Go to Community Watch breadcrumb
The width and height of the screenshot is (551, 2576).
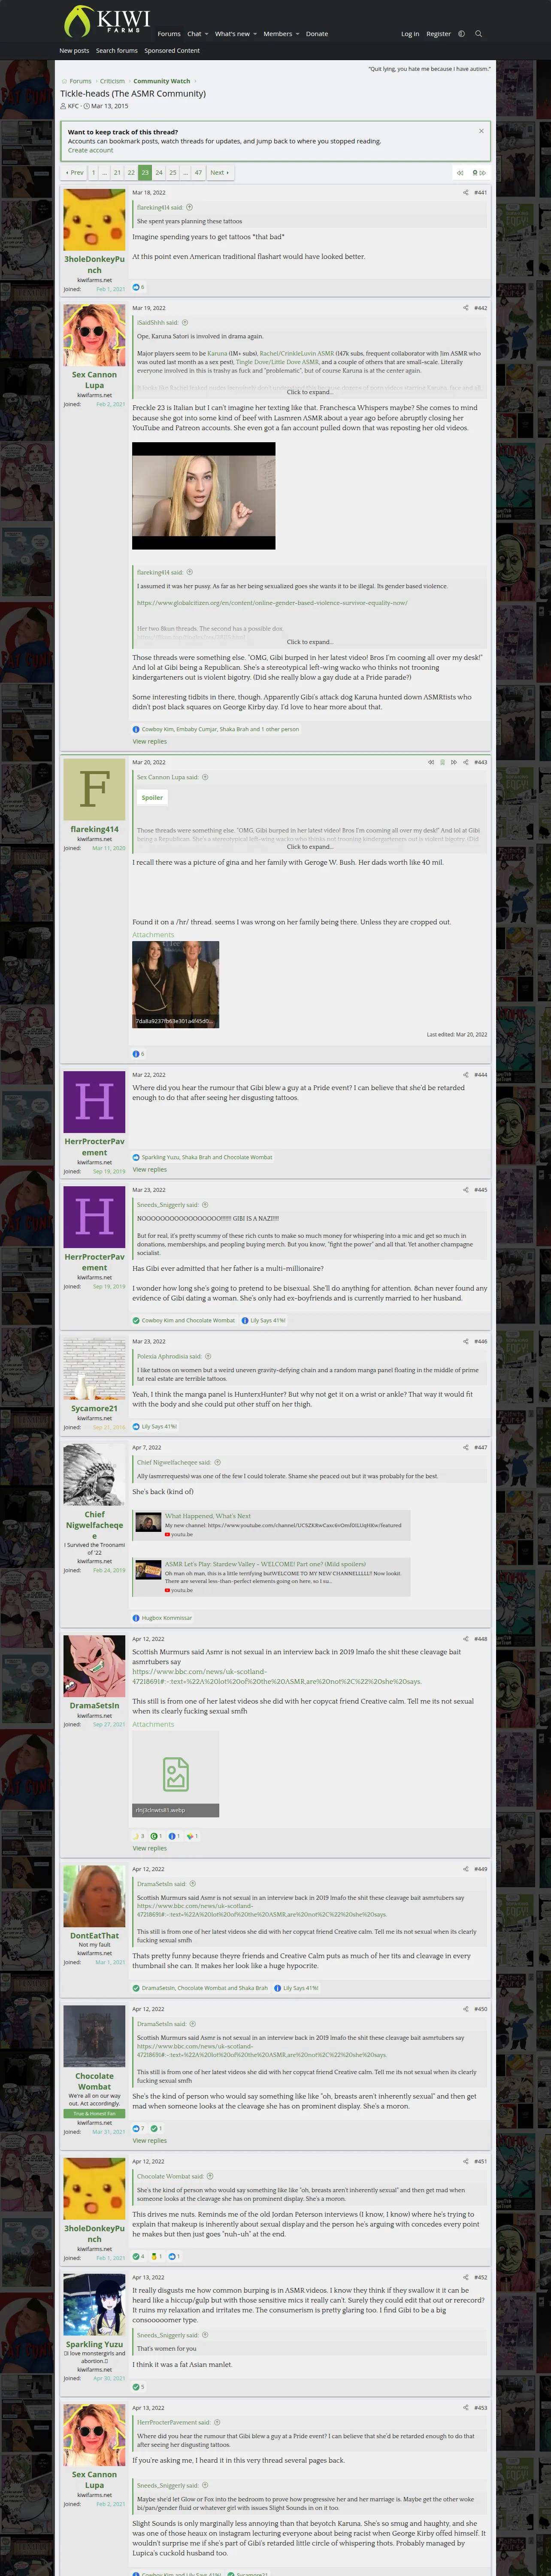click(x=162, y=81)
